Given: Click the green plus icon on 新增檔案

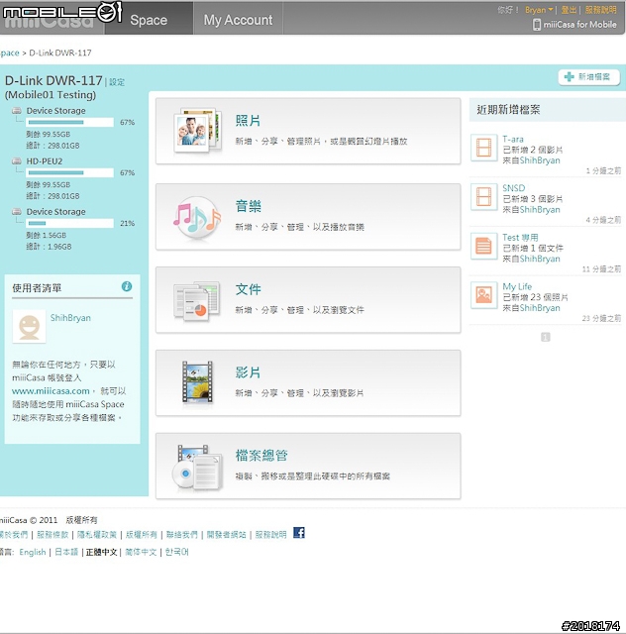Looking at the screenshot, I should (x=569, y=77).
